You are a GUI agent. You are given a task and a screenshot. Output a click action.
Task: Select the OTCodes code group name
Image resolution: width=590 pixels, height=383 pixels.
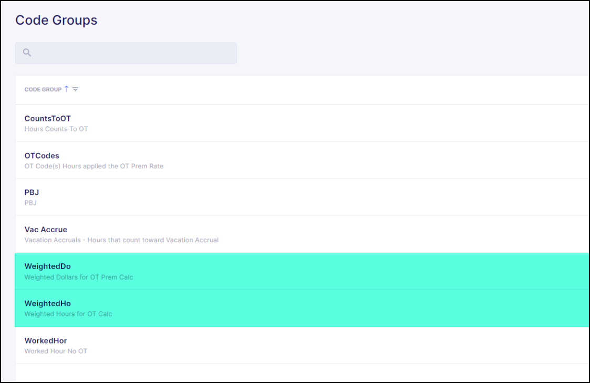(42, 156)
